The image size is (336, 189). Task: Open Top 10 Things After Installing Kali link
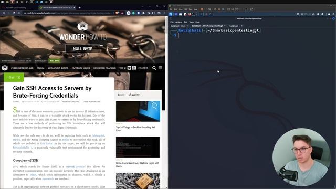click(x=135, y=129)
